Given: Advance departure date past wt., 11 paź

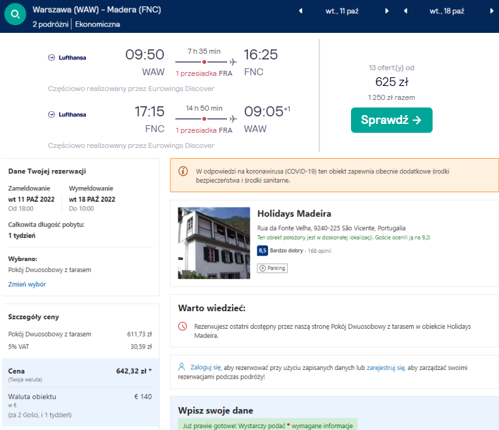Looking at the screenshot, I should [386, 11].
